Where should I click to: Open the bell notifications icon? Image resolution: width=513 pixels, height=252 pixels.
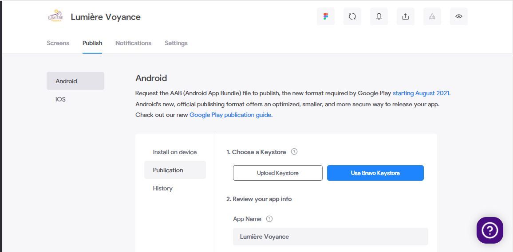[379, 16]
